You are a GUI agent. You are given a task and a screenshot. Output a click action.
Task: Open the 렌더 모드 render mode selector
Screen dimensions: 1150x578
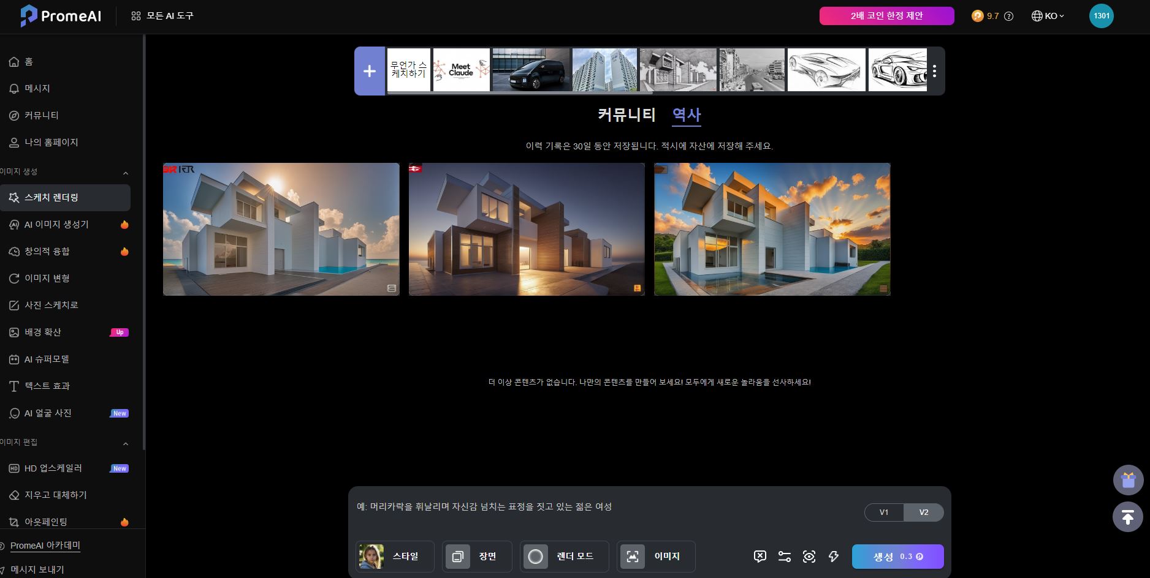[x=564, y=557]
